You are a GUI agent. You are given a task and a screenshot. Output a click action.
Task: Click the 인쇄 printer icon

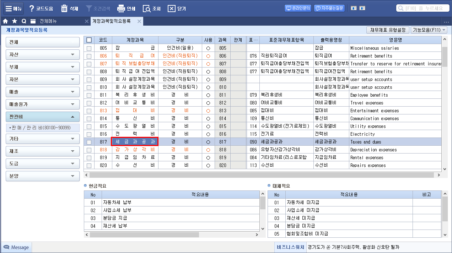pyautogui.click(x=121, y=9)
